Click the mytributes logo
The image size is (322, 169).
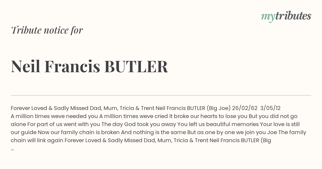point(286,16)
